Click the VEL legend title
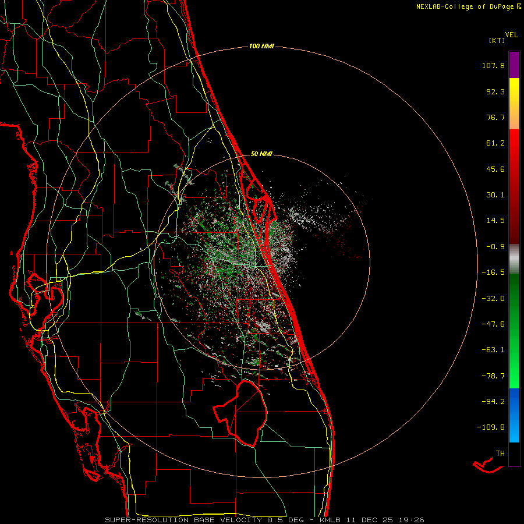The height and width of the screenshot is (524, 524). pos(512,34)
